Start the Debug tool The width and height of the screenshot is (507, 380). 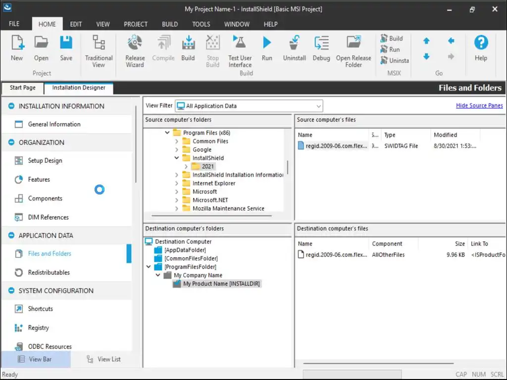click(321, 48)
